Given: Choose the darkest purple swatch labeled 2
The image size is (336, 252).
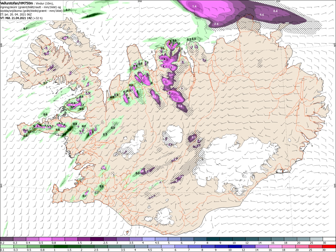Looking at the screenshot, I should click(97, 239).
